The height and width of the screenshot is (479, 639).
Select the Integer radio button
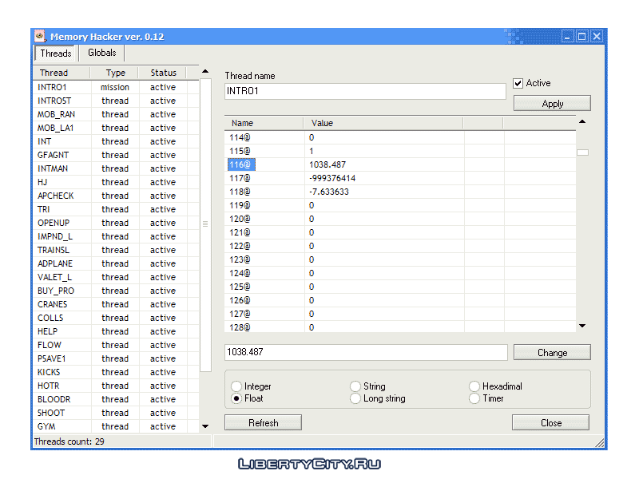pos(236,386)
